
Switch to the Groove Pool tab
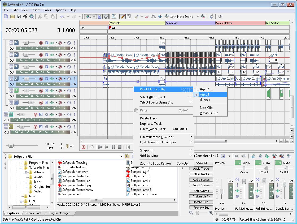tap(33, 213)
